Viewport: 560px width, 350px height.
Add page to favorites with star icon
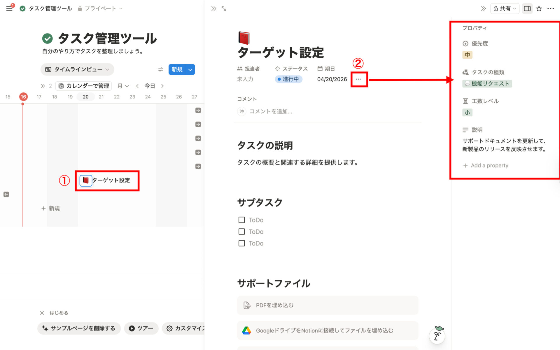click(x=539, y=8)
